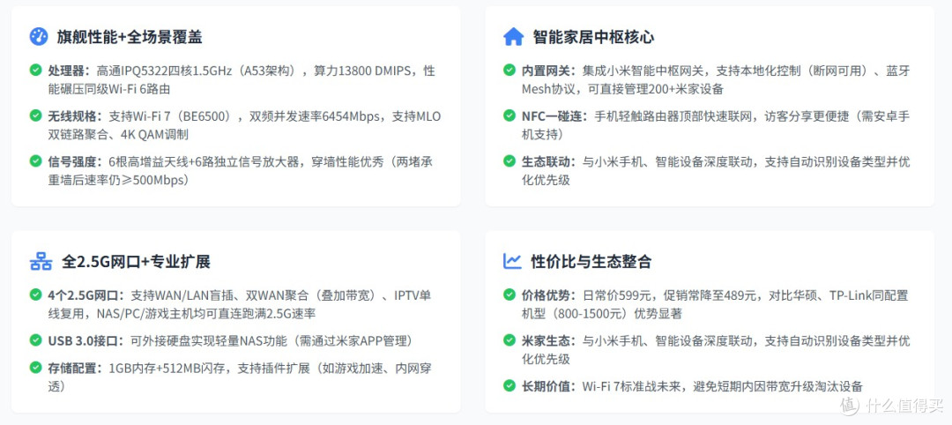
Task: Click the text 支持WAN/LAN盲插
Action: click(182, 295)
